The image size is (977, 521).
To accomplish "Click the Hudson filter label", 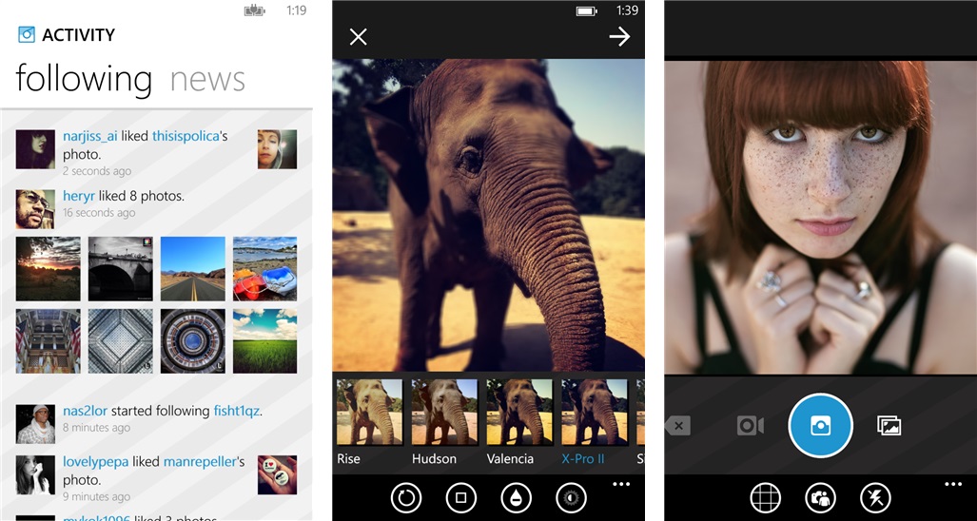I will [x=435, y=459].
